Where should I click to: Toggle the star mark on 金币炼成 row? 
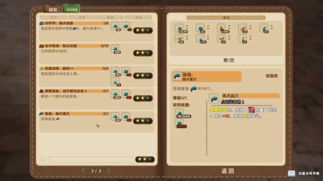143,53
